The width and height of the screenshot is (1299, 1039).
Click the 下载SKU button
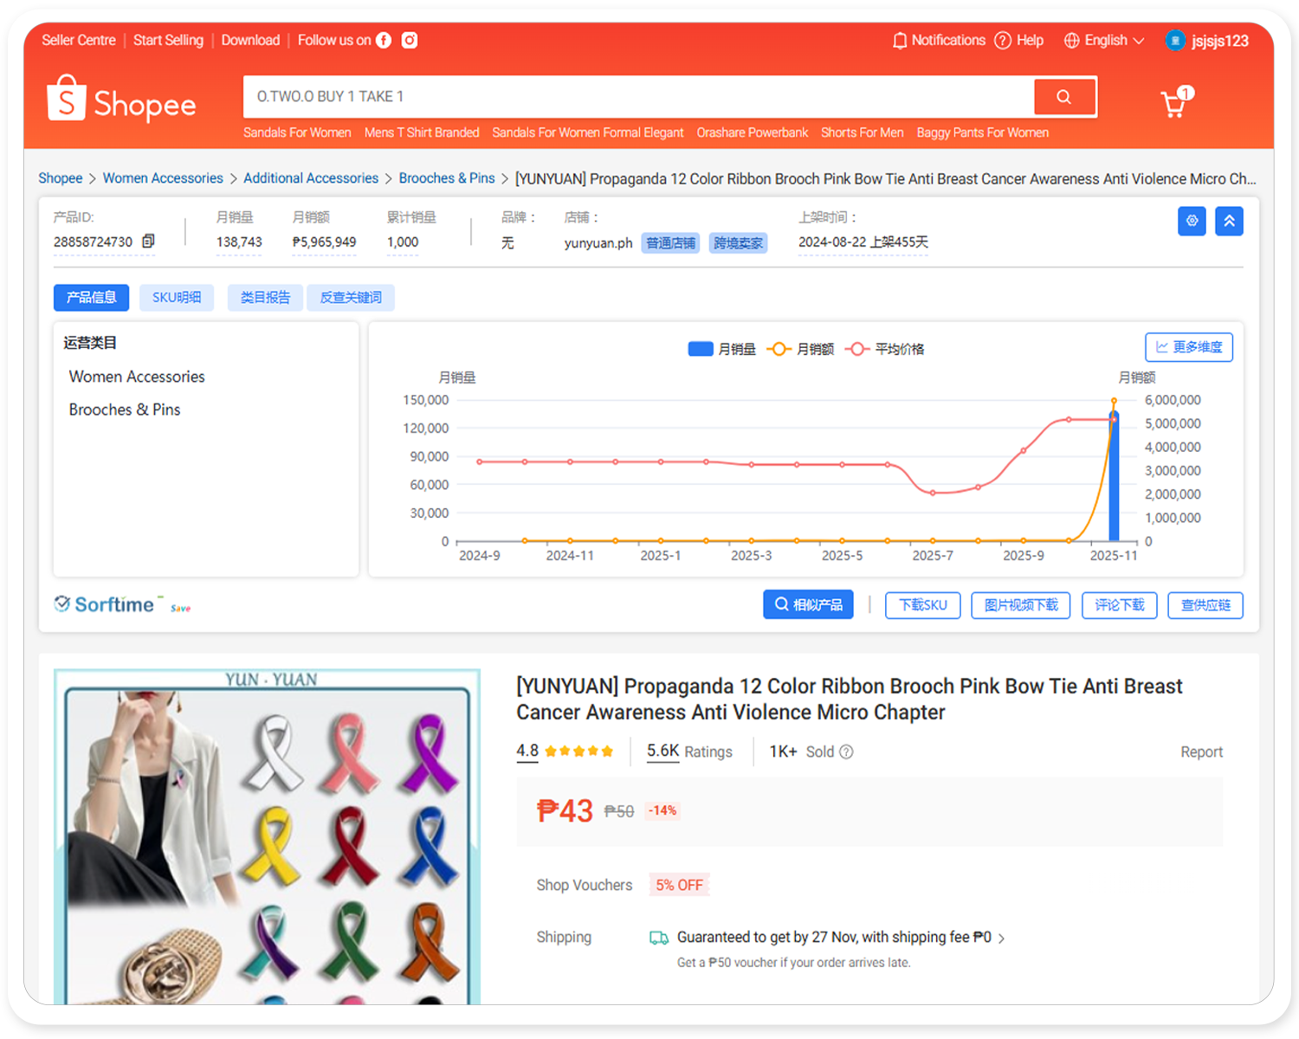point(922,605)
